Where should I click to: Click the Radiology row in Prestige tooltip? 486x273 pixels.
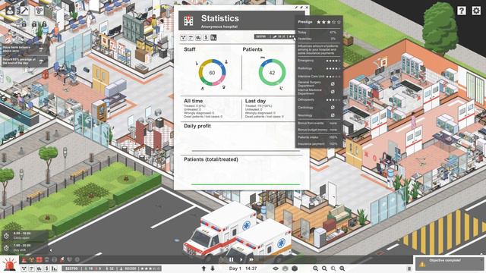tap(319, 68)
